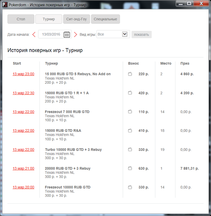Close the Pokerdom history window

[201, 4]
